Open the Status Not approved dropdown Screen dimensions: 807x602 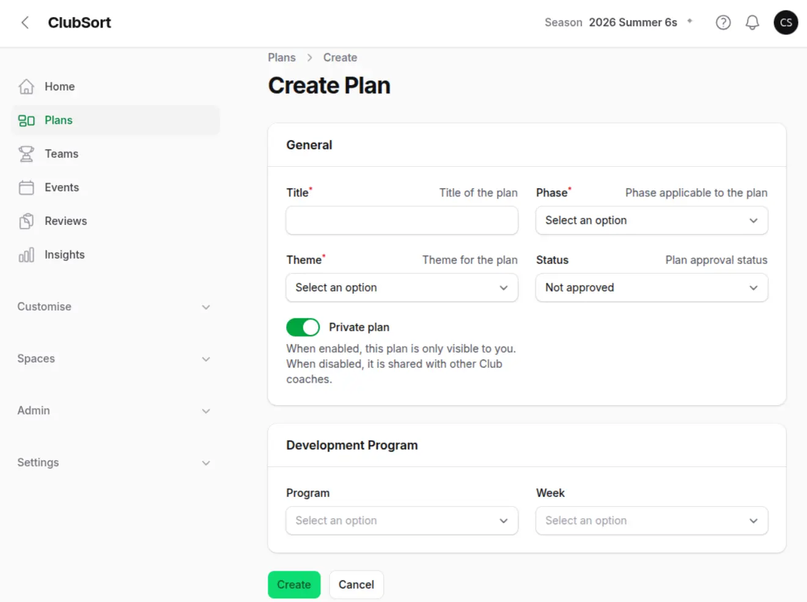tap(652, 288)
